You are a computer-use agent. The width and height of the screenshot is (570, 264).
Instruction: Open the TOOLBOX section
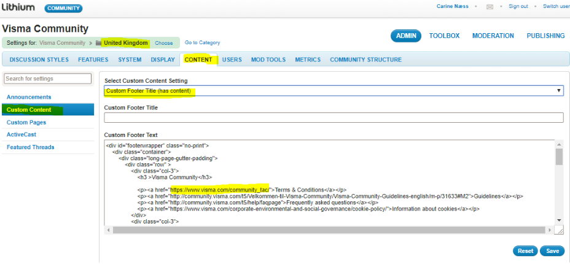point(444,36)
